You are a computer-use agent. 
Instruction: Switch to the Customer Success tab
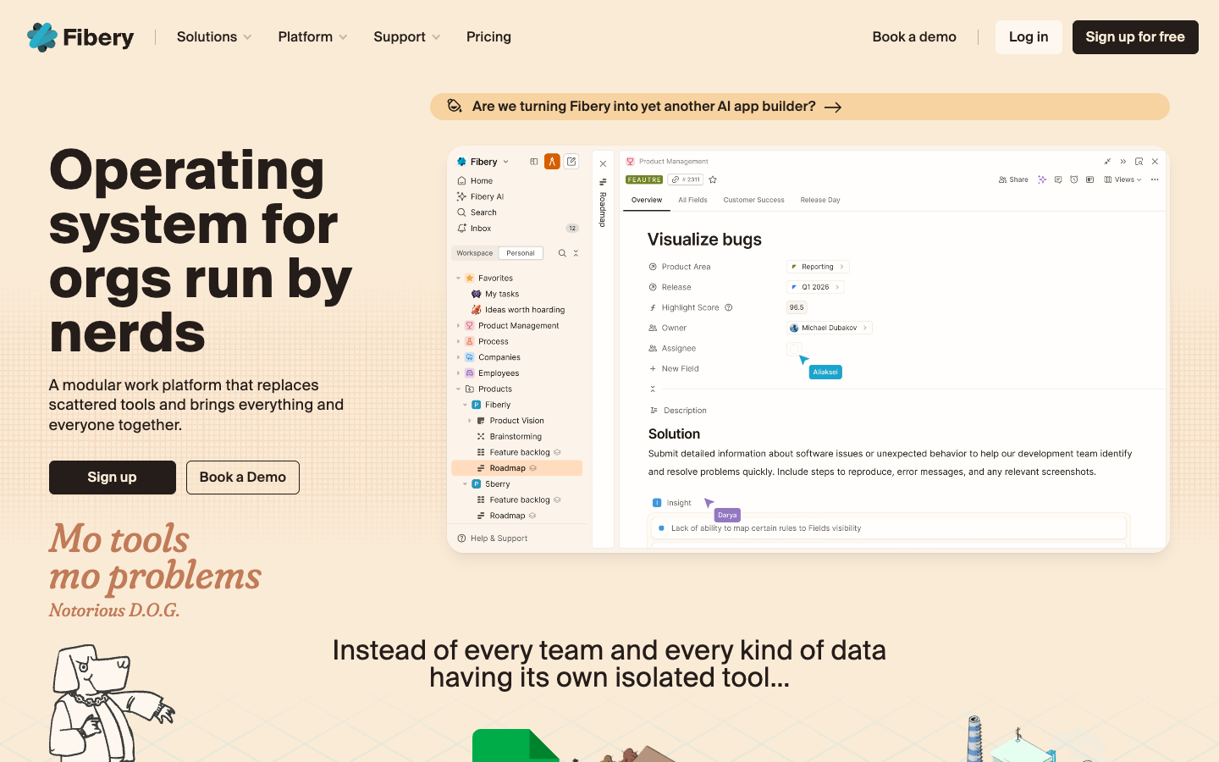pos(753,201)
